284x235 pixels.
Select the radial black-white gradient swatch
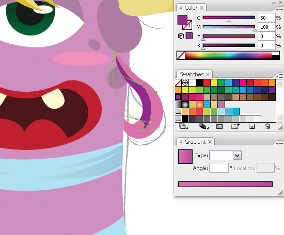tap(185, 104)
